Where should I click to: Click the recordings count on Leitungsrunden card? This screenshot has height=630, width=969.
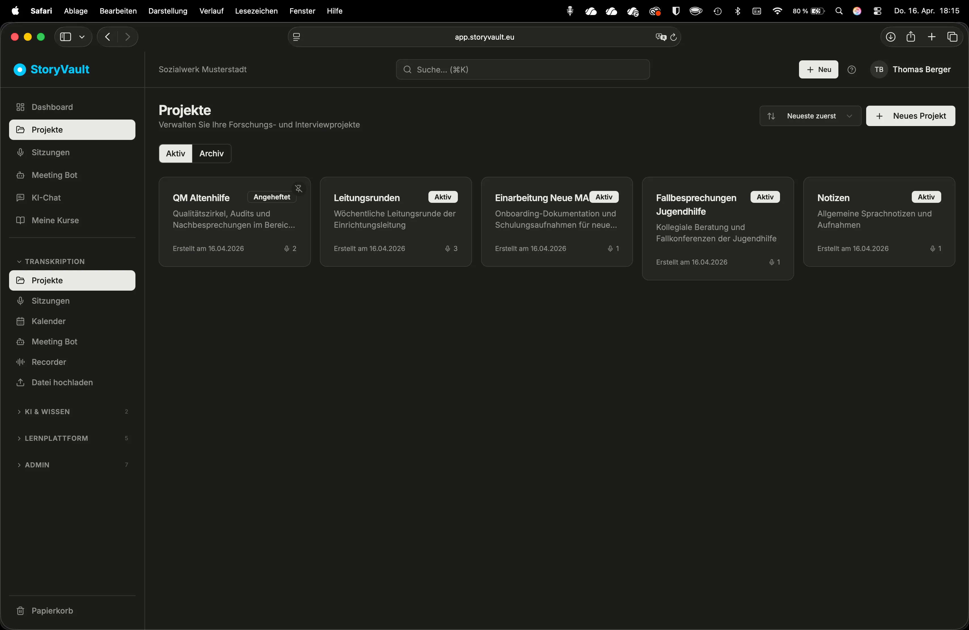coord(451,249)
